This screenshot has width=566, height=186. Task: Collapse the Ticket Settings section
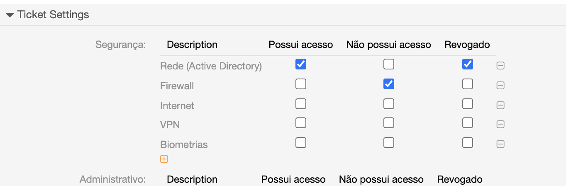coord(10,15)
